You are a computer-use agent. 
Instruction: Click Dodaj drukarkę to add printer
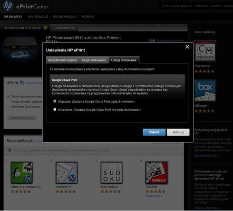[64, 28]
